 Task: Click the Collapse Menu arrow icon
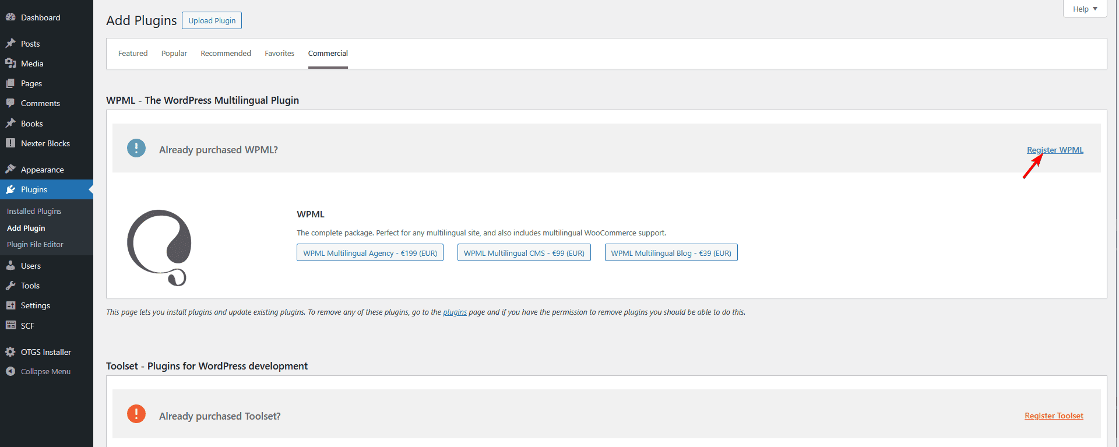pyautogui.click(x=10, y=371)
